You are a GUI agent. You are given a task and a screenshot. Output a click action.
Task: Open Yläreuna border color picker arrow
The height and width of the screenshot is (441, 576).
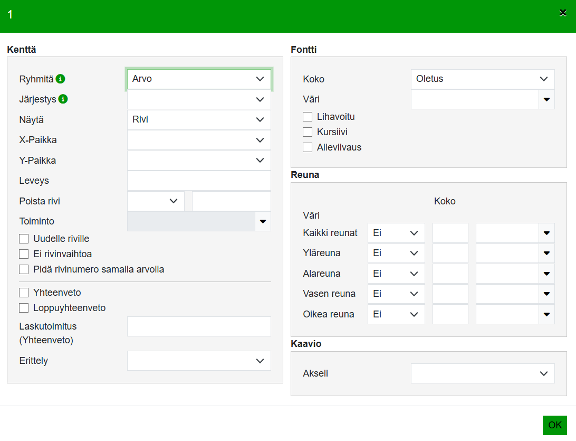(x=546, y=254)
